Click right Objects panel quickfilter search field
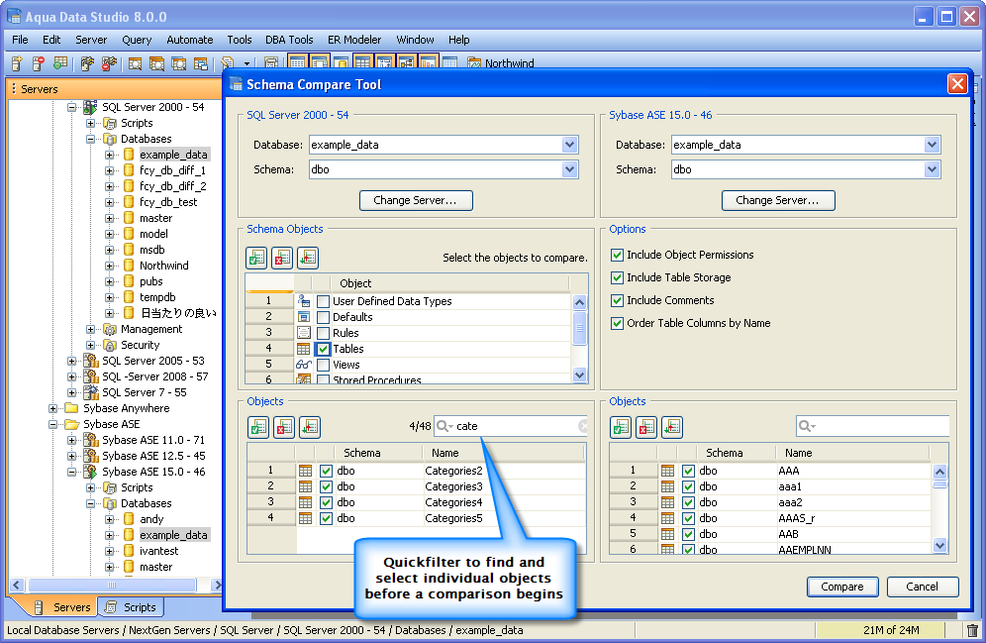Screen dimensions: 986x643 coord(872,426)
